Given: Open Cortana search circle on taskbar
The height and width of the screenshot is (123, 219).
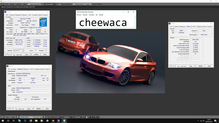Looking at the screenshot, I should 8,121.
